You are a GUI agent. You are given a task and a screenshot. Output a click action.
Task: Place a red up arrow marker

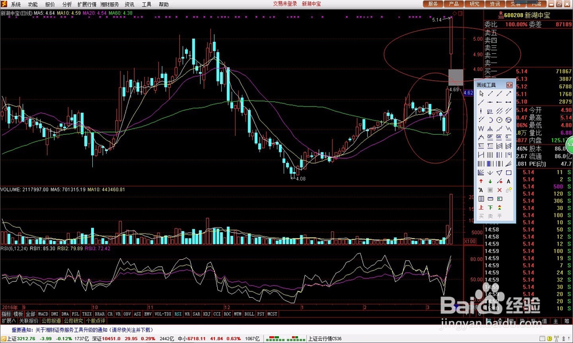coord(481,181)
